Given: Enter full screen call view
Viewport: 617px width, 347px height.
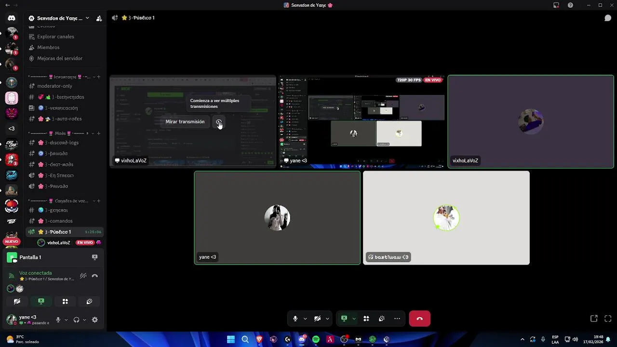Looking at the screenshot, I should [608, 319].
